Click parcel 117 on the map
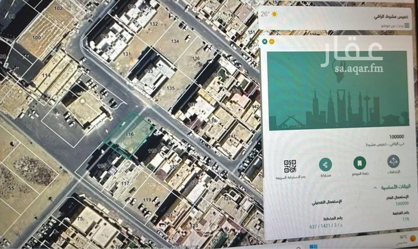Screen dimensions: 418x249 pos(125,183)
